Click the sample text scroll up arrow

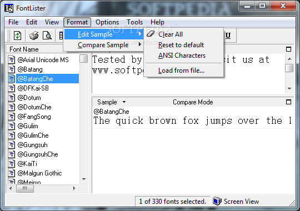(289, 59)
